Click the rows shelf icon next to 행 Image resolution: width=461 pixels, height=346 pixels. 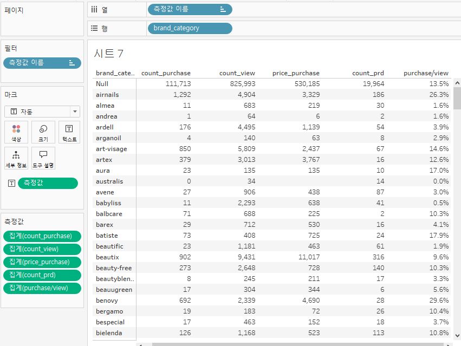[x=94, y=28]
